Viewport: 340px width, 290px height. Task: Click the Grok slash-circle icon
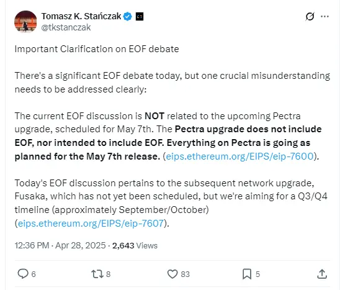310,17
